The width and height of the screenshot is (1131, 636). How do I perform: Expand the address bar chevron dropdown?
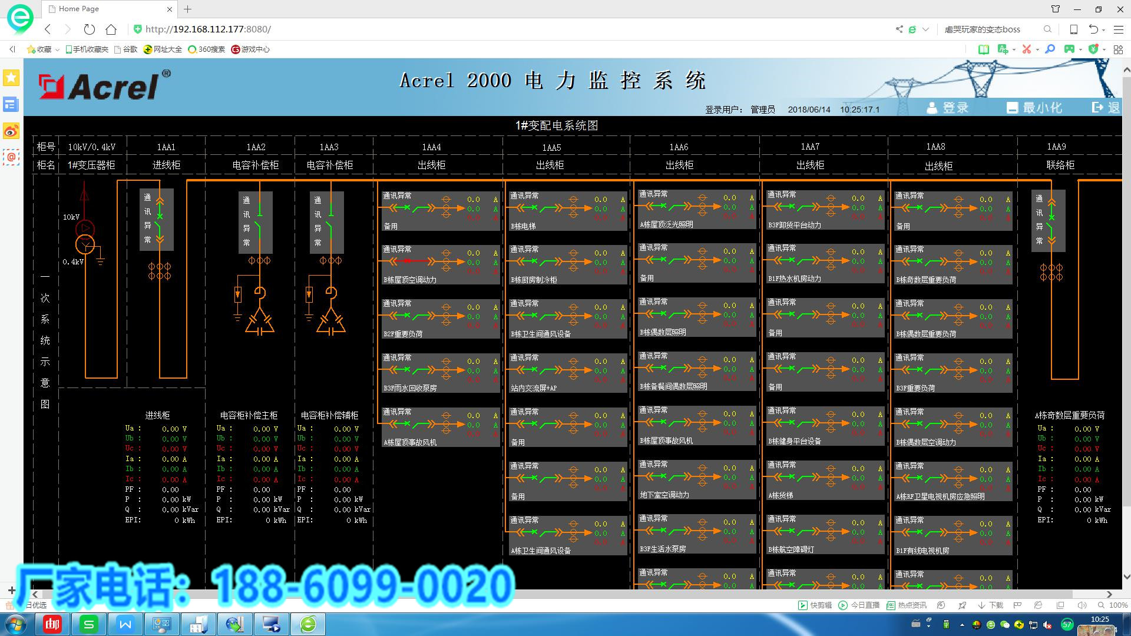pyautogui.click(x=925, y=29)
